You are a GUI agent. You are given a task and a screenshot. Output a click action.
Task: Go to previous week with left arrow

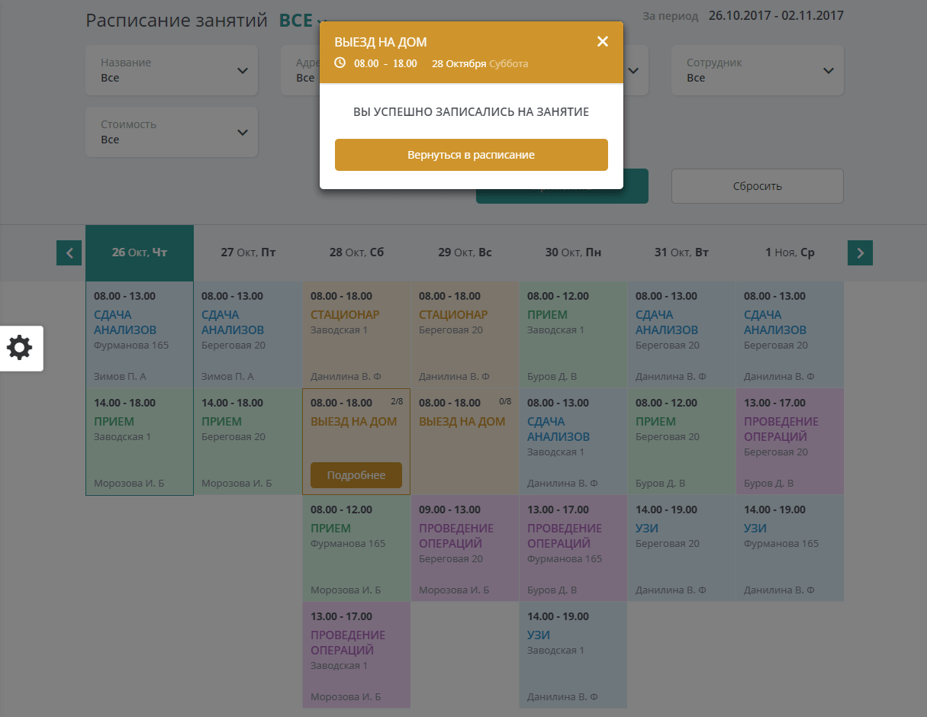click(x=69, y=252)
